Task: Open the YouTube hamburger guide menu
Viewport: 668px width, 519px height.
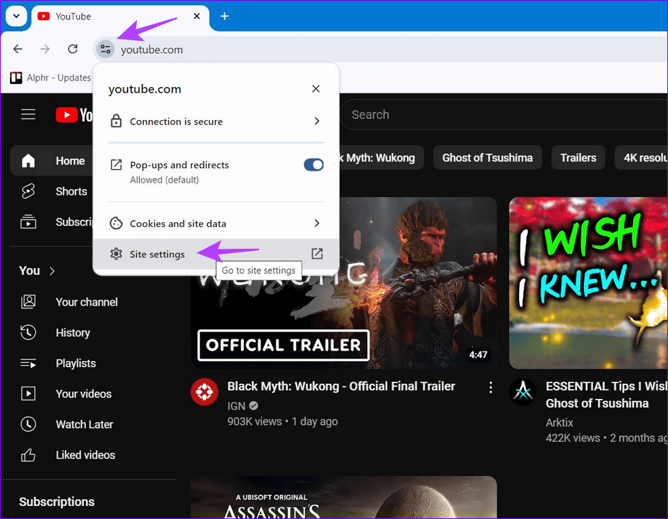Action: tap(29, 114)
